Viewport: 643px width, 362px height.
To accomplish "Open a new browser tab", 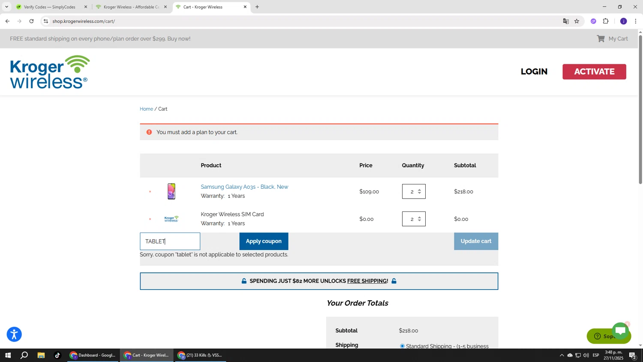I will [x=257, y=7].
